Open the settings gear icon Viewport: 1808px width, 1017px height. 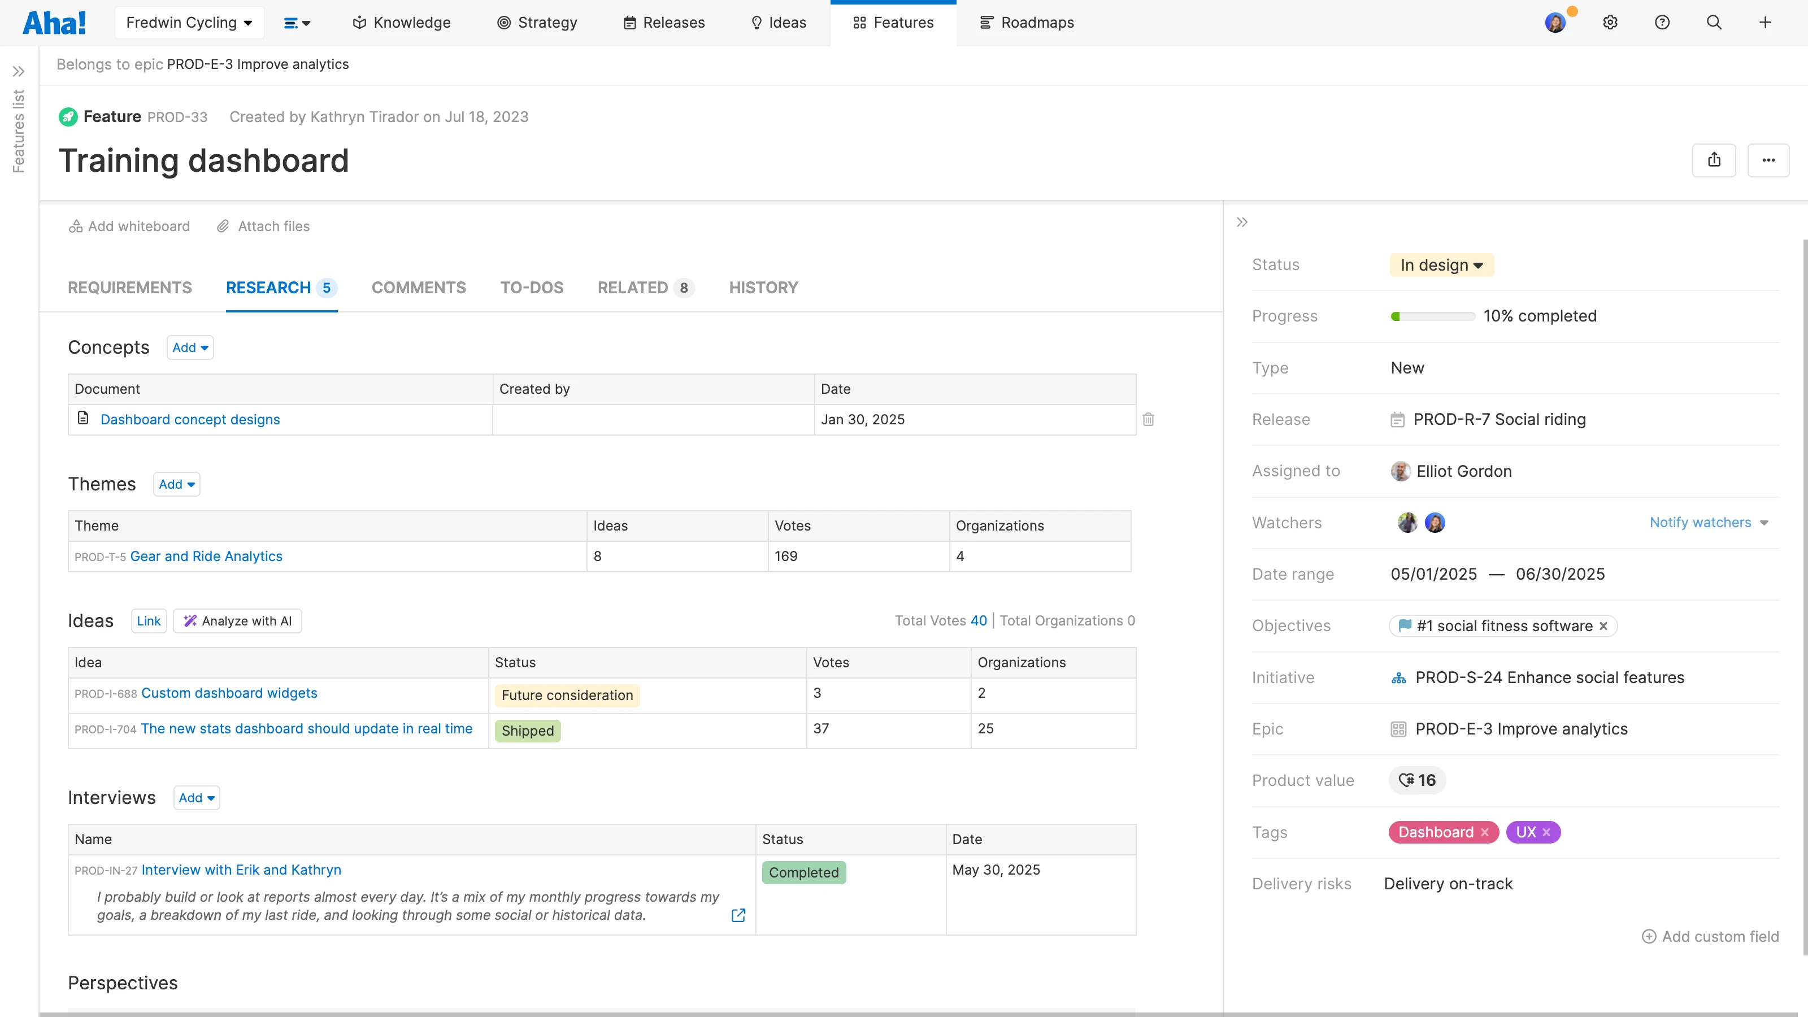click(x=1609, y=22)
